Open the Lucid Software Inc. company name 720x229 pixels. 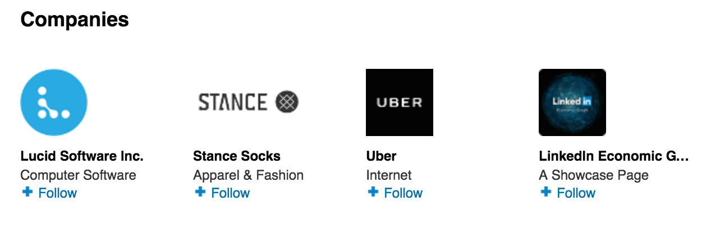point(82,156)
